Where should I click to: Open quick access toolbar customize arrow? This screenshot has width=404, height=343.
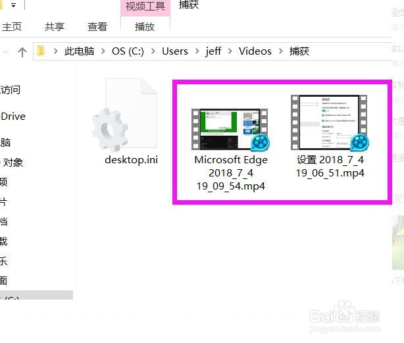point(13,5)
